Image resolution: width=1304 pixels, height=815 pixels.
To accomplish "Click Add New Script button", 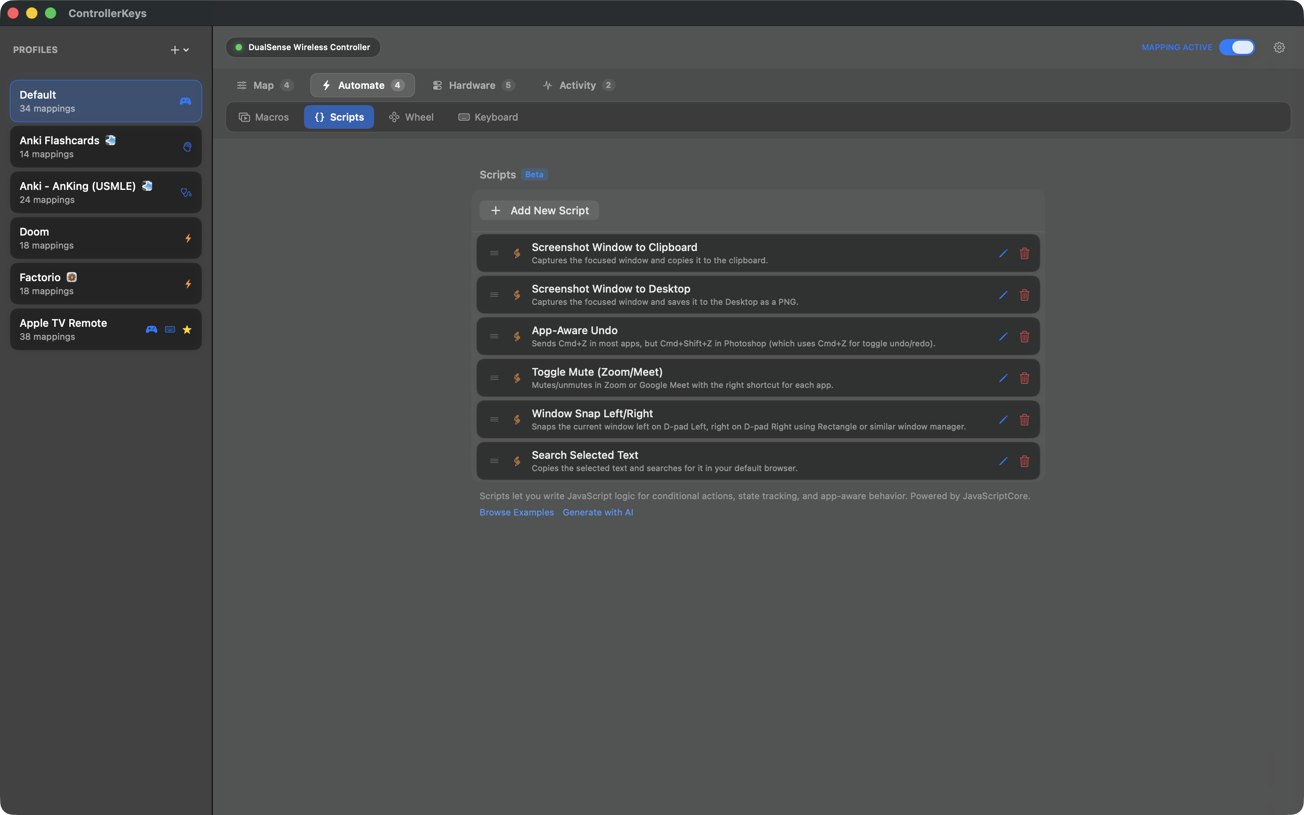I will click(540, 210).
